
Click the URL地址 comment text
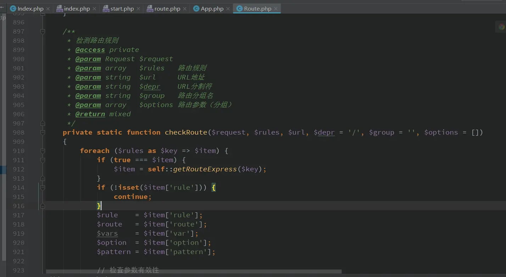coord(191,77)
